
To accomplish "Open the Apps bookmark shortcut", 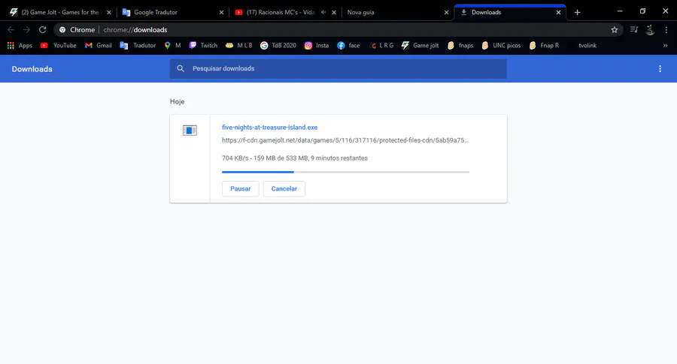I will (x=20, y=45).
